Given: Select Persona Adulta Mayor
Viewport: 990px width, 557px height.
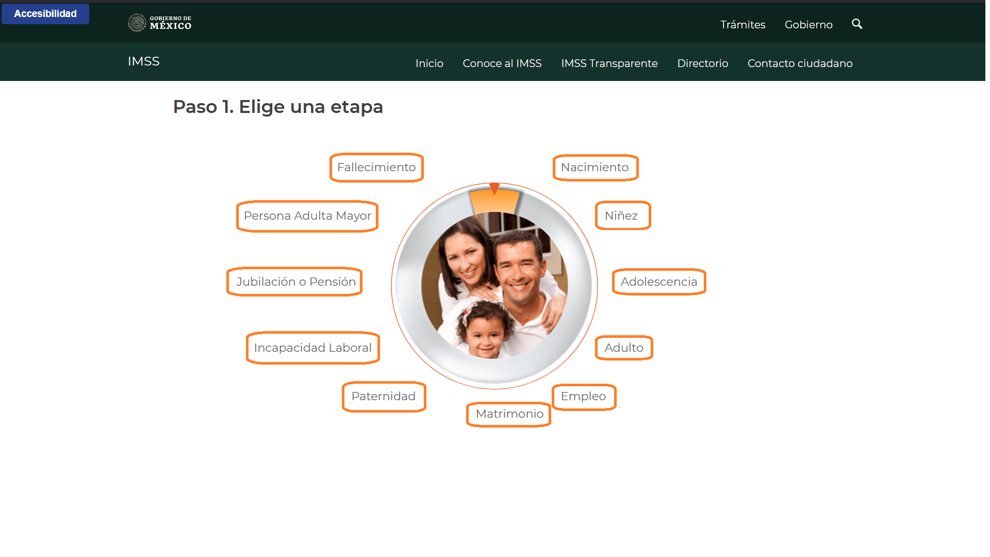Looking at the screenshot, I should pyautogui.click(x=307, y=216).
